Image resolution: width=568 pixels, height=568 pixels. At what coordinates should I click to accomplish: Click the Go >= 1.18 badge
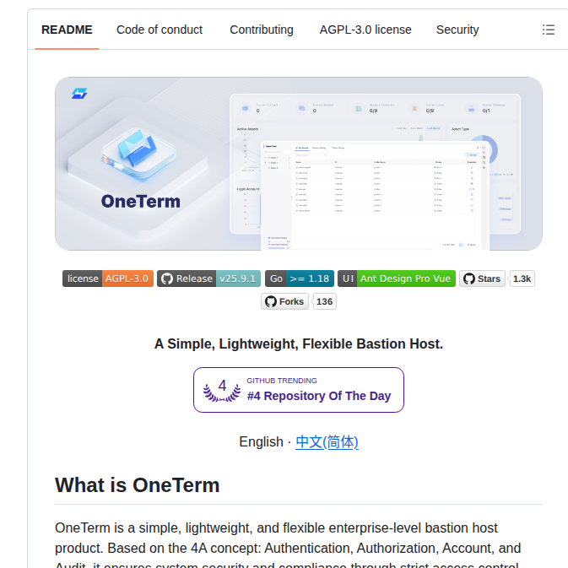pos(300,279)
